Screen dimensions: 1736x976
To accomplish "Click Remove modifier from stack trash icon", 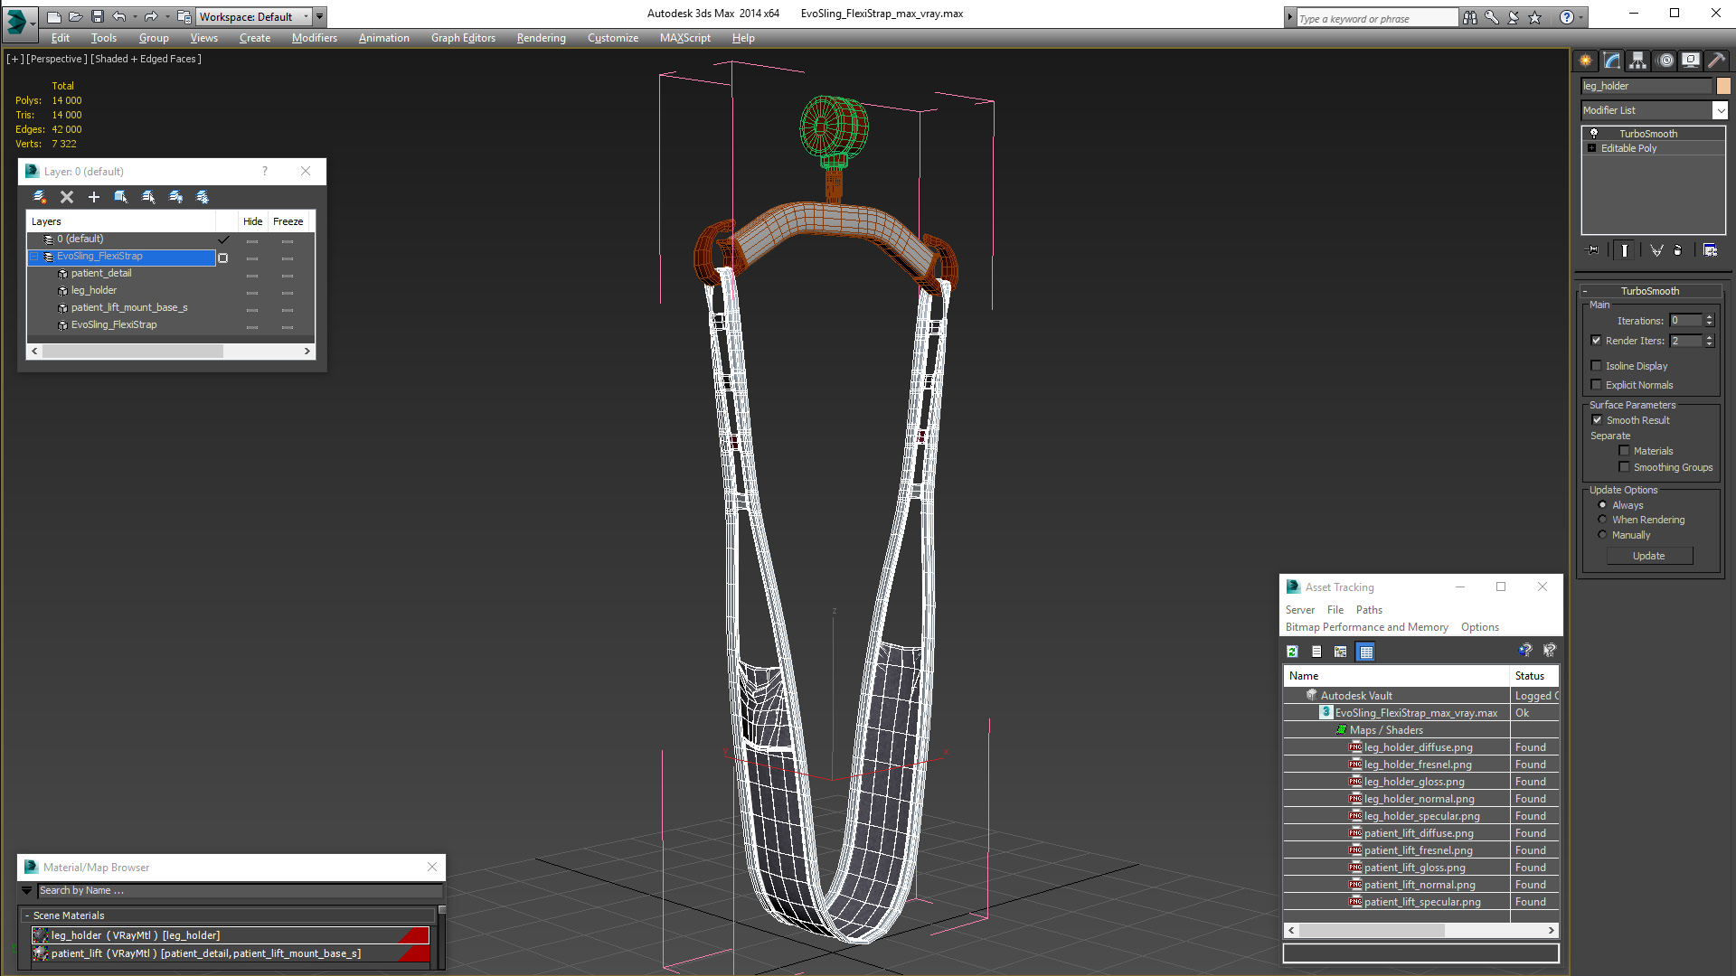I will [x=1678, y=250].
